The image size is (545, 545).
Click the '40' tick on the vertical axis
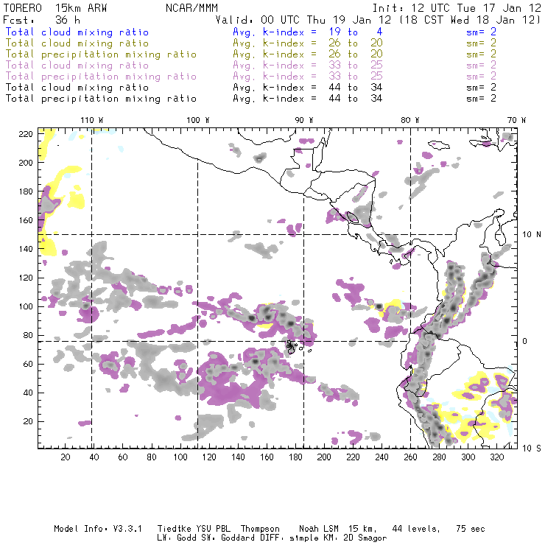[x=28, y=393]
